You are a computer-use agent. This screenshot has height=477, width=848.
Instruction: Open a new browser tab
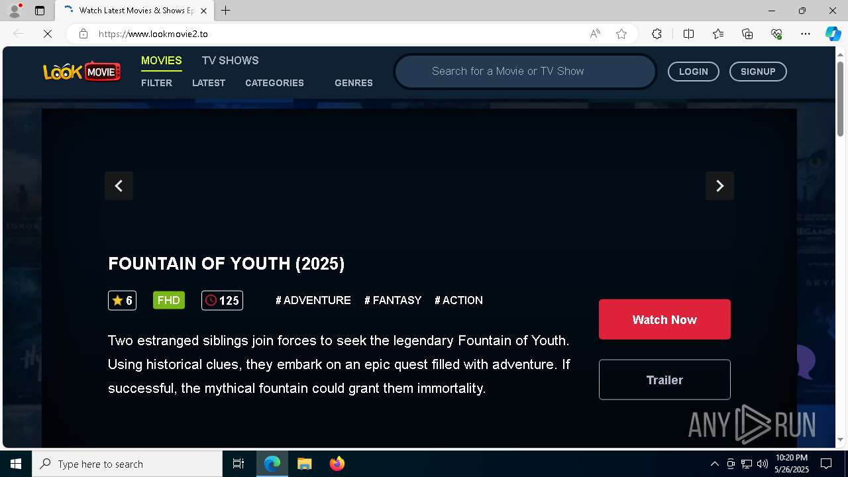pos(226,11)
